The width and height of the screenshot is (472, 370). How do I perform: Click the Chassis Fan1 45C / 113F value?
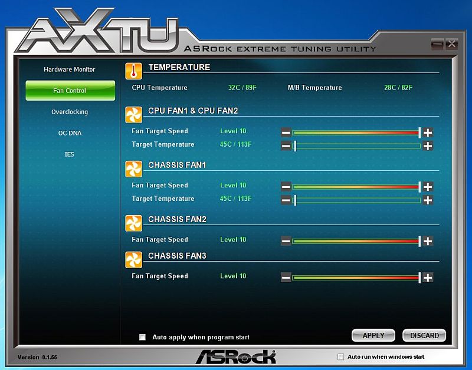235,199
